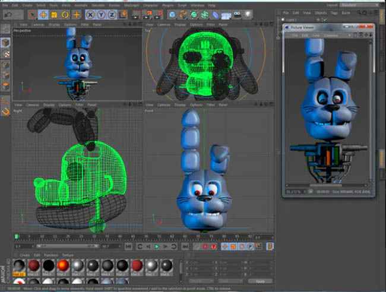Viewport: 386px width, 292px height.
Task: Click the Apply button in Coordinates panel
Action: click(260, 281)
